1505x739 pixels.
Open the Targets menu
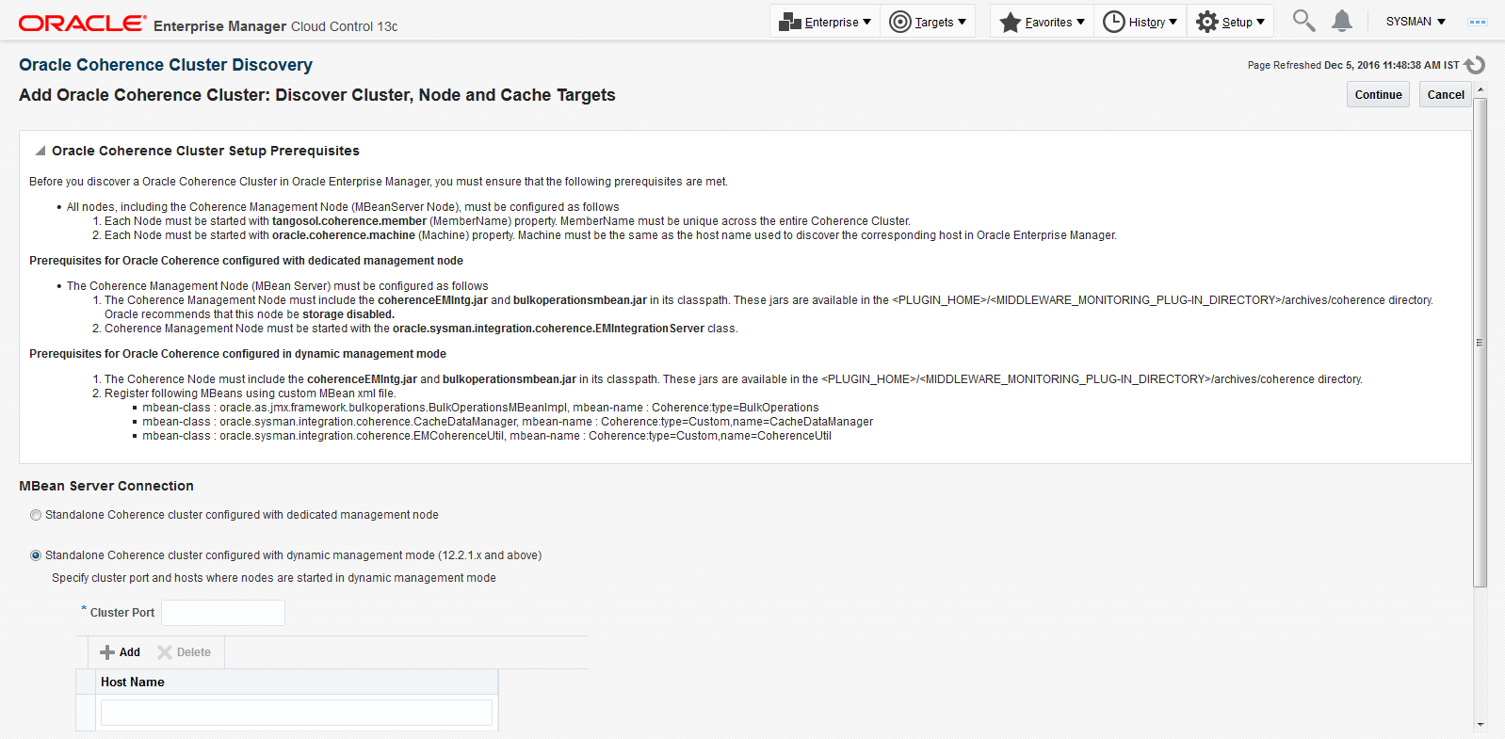tap(928, 22)
